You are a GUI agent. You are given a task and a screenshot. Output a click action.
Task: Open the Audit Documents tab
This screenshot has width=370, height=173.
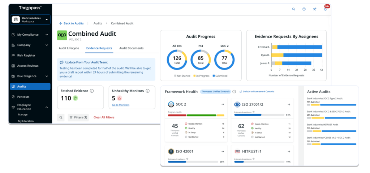131,48
